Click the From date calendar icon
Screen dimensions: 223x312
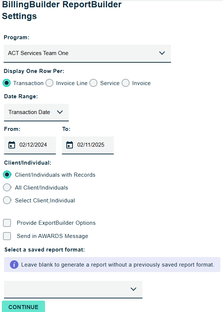(12, 145)
